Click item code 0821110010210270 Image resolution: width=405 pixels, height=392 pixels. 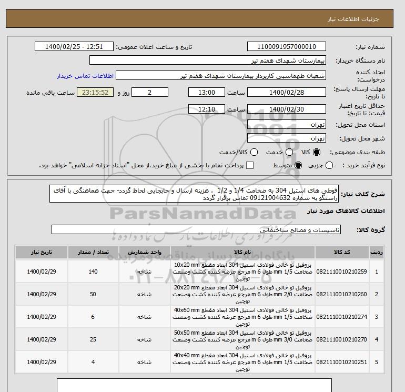(341, 339)
